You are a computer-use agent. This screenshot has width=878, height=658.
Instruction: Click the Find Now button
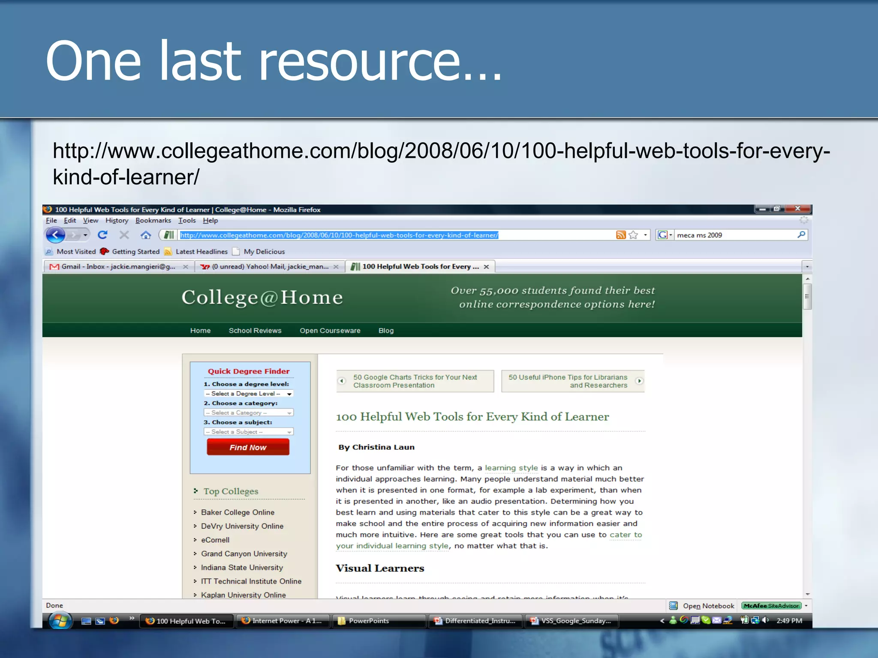(x=248, y=447)
